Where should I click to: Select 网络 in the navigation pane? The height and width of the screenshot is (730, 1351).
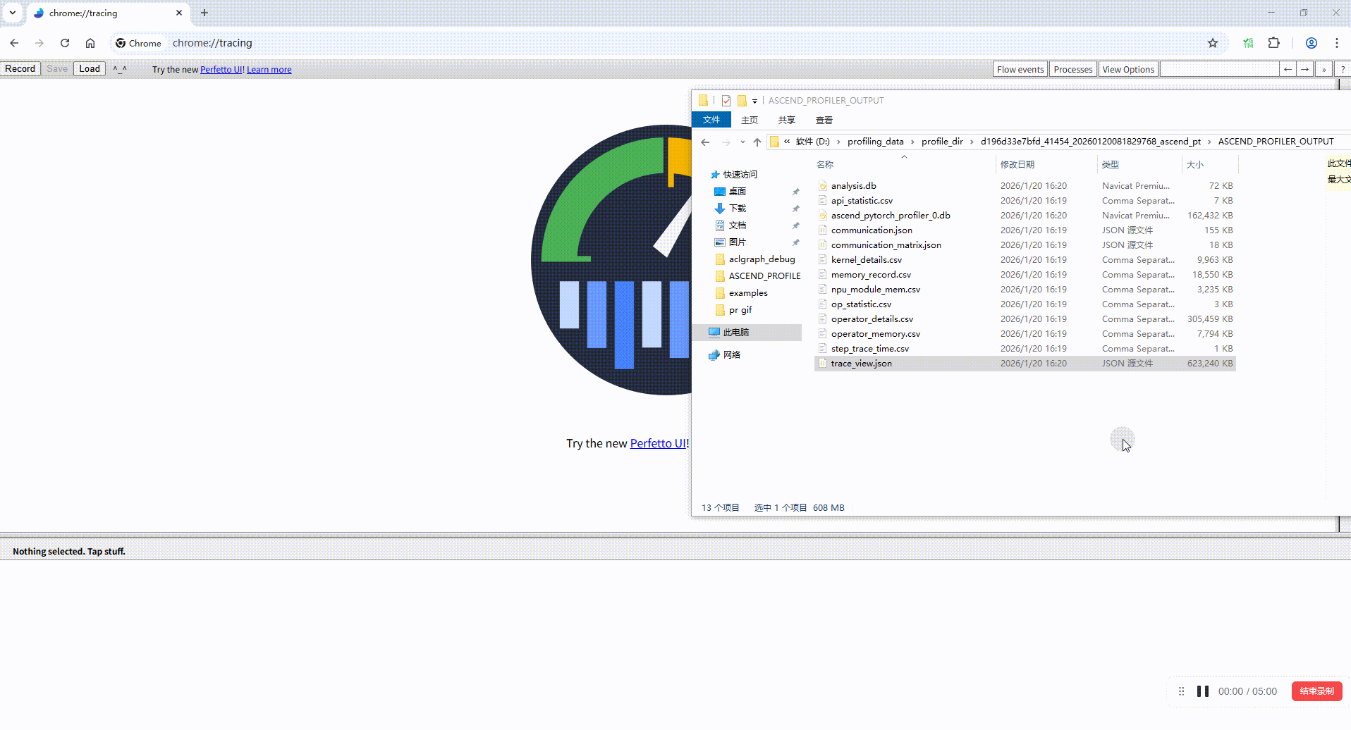click(x=732, y=355)
